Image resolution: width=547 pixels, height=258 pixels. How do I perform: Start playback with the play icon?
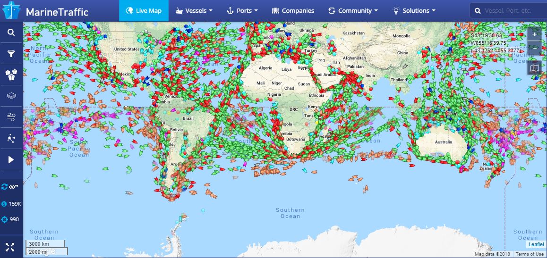[11, 160]
